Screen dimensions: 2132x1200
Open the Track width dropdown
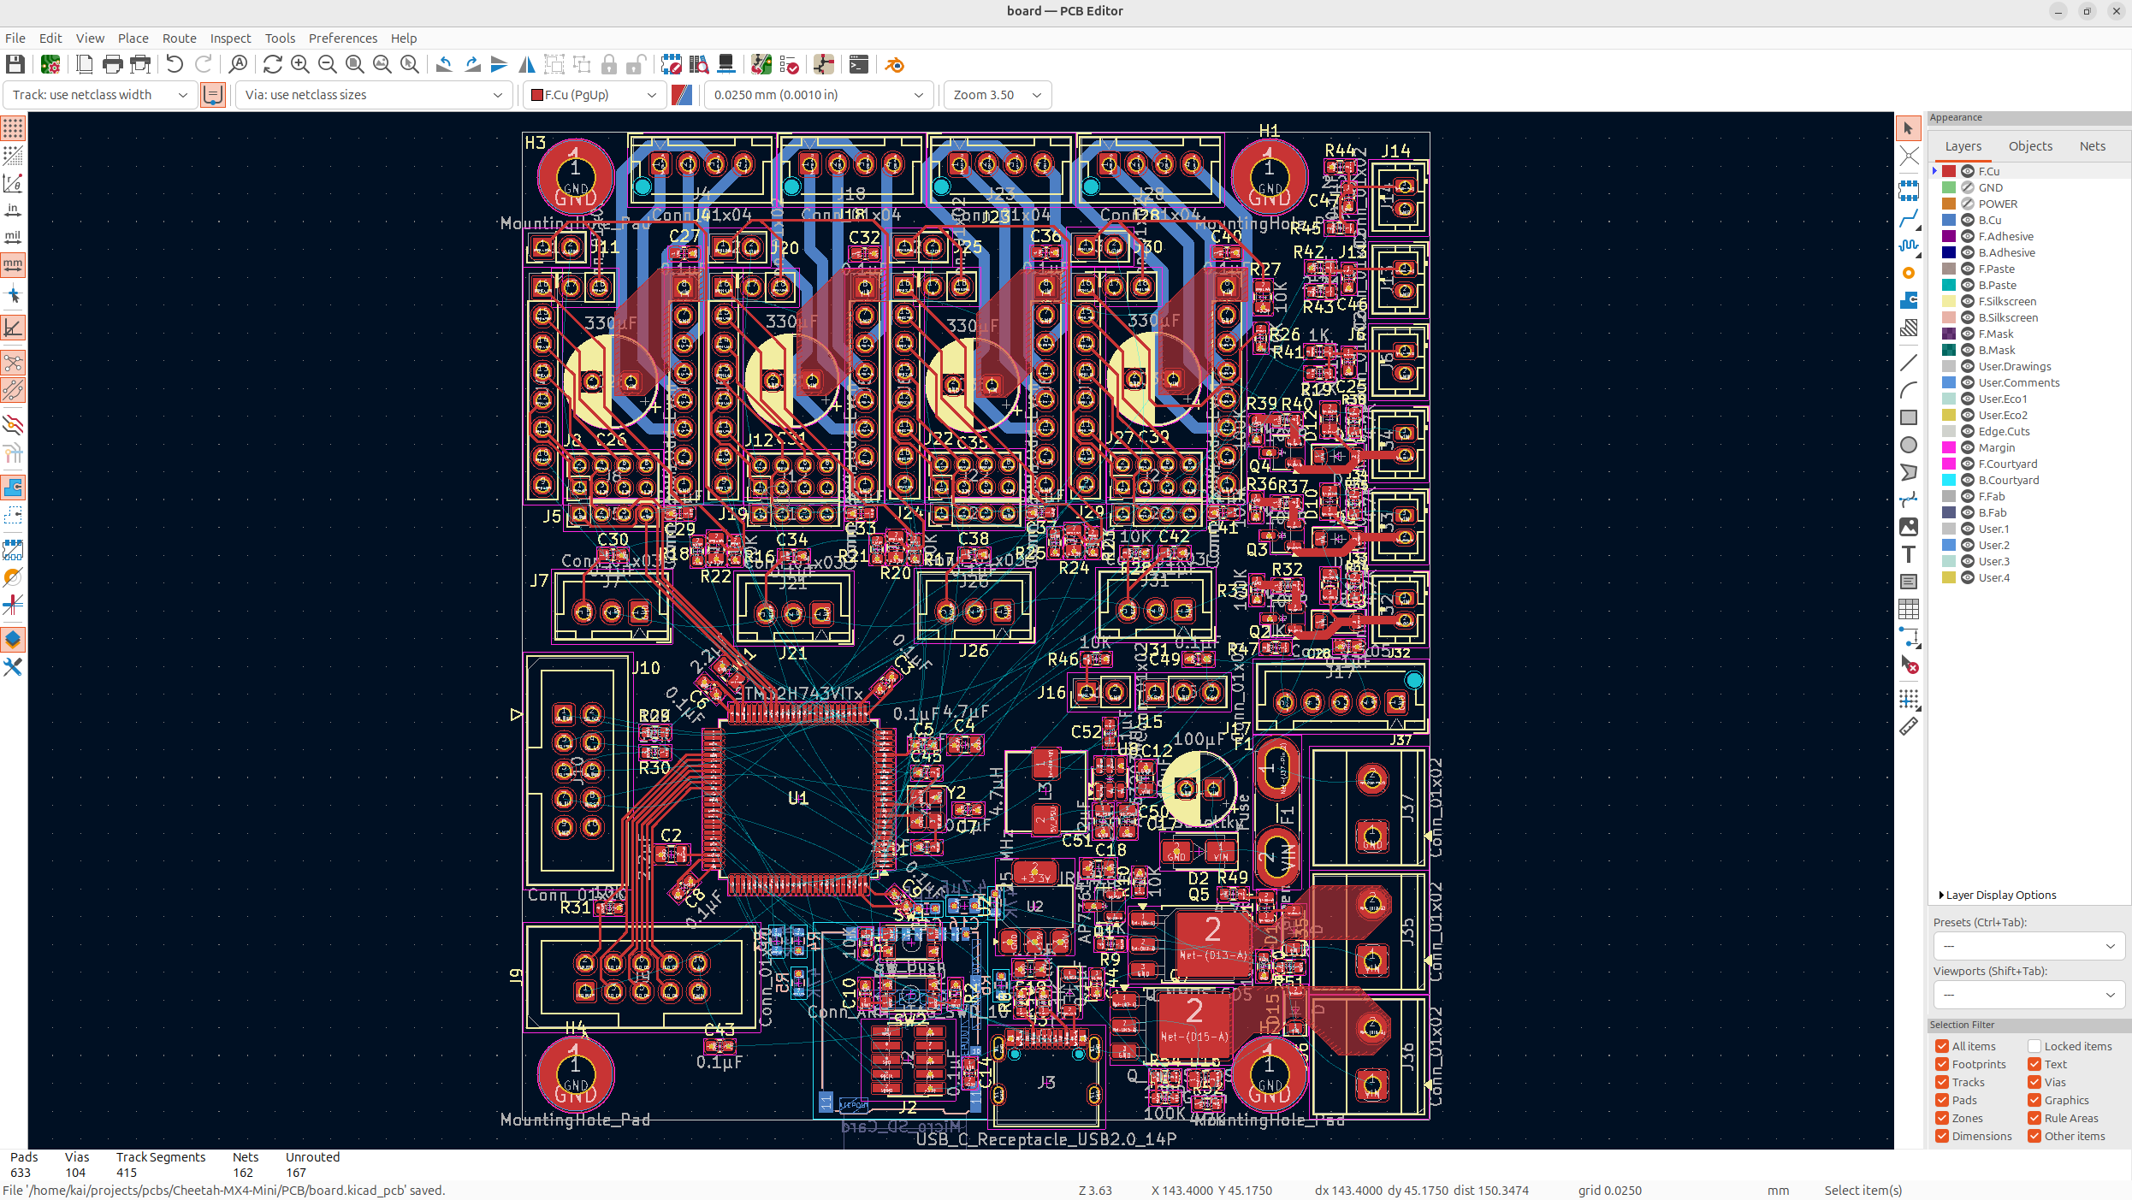tap(100, 95)
